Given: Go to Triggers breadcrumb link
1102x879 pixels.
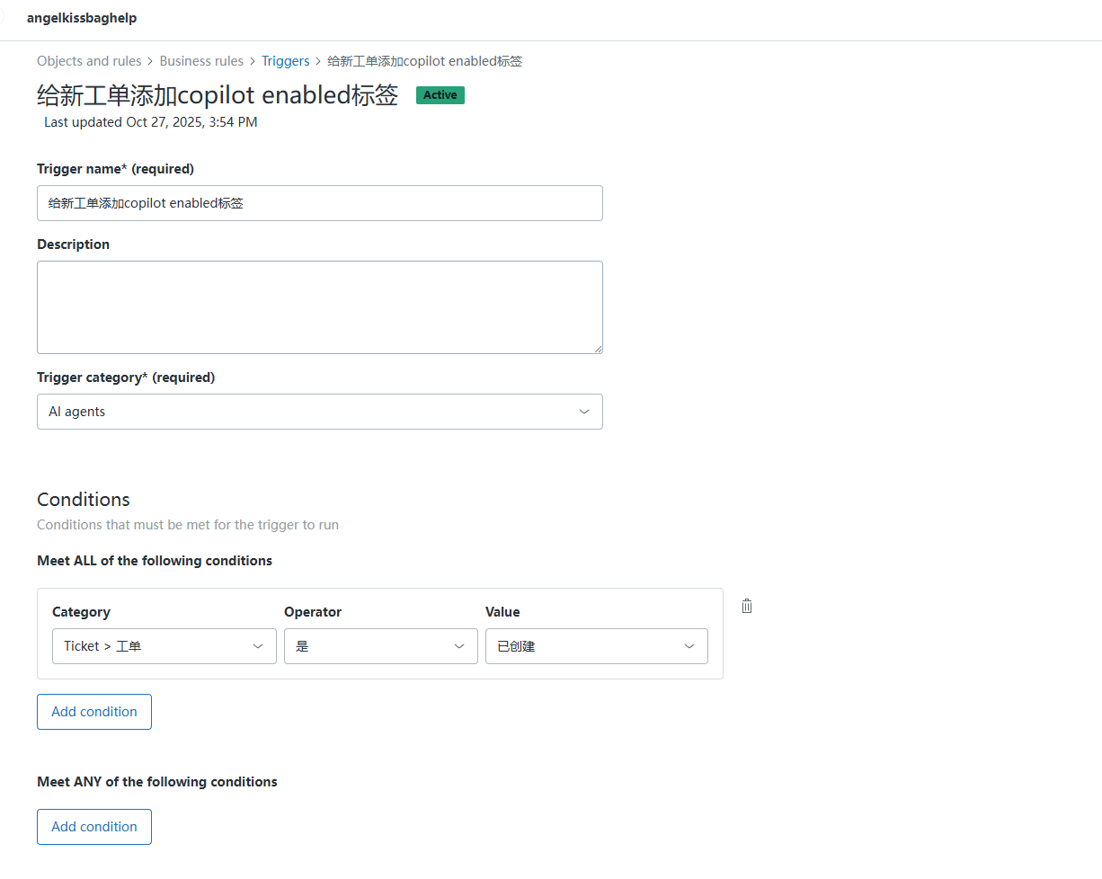Looking at the screenshot, I should (x=285, y=61).
